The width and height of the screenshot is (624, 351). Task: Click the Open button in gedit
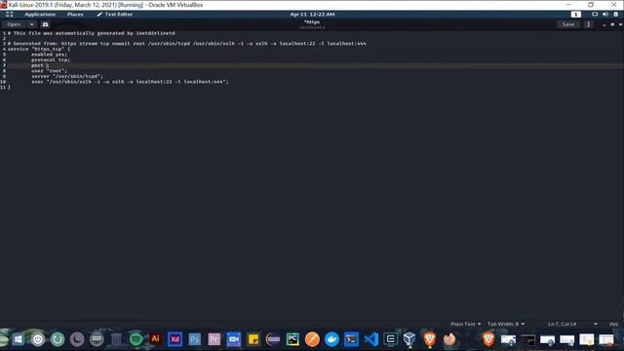tap(14, 24)
